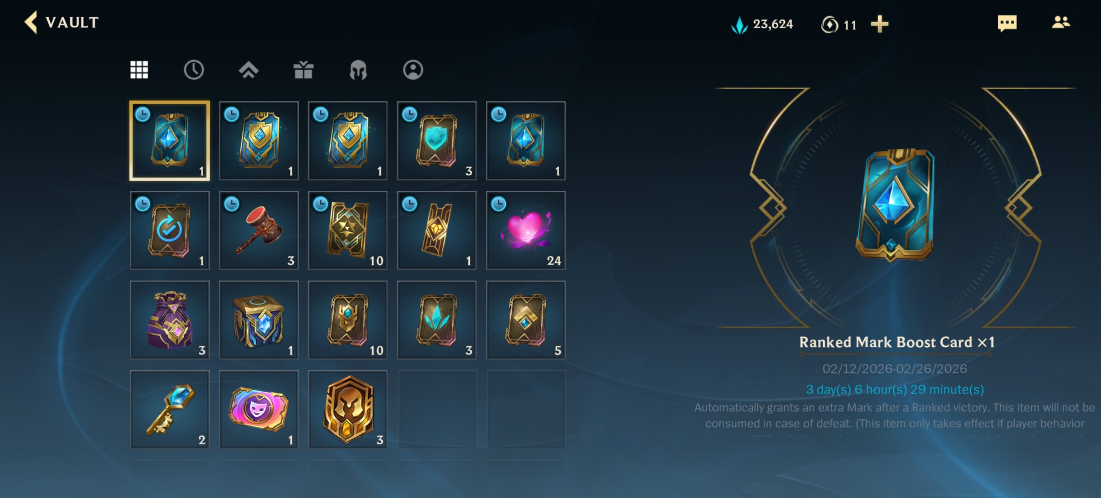Switch to the boost arrows tab

tap(248, 70)
